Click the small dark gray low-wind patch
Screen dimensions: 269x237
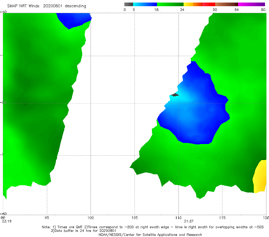coord(175,95)
